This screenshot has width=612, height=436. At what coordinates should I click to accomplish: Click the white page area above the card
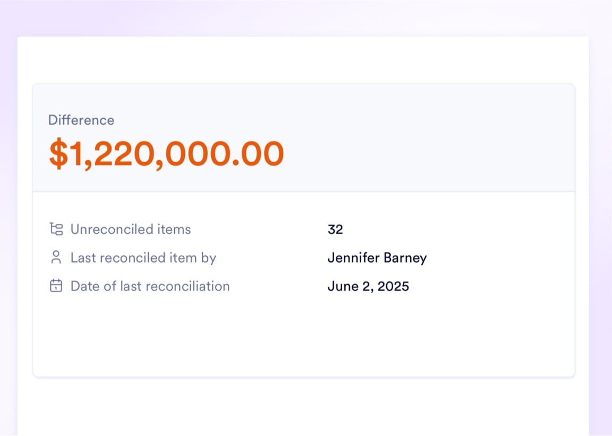[303, 60]
